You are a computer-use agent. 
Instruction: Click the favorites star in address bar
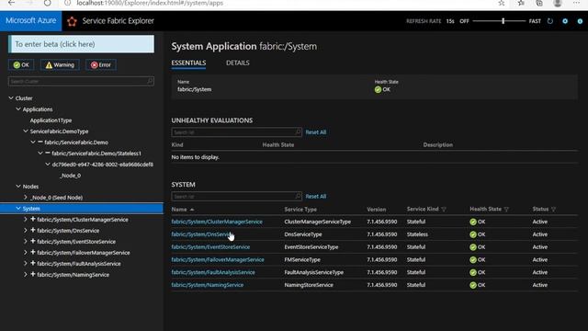pos(502,3)
